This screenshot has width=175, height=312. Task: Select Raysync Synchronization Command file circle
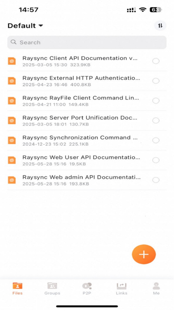156,140
